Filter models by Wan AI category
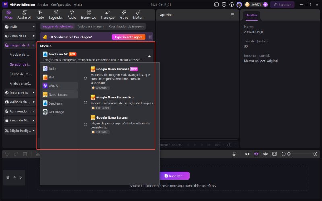This screenshot has height=201, width=322. (60, 86)
